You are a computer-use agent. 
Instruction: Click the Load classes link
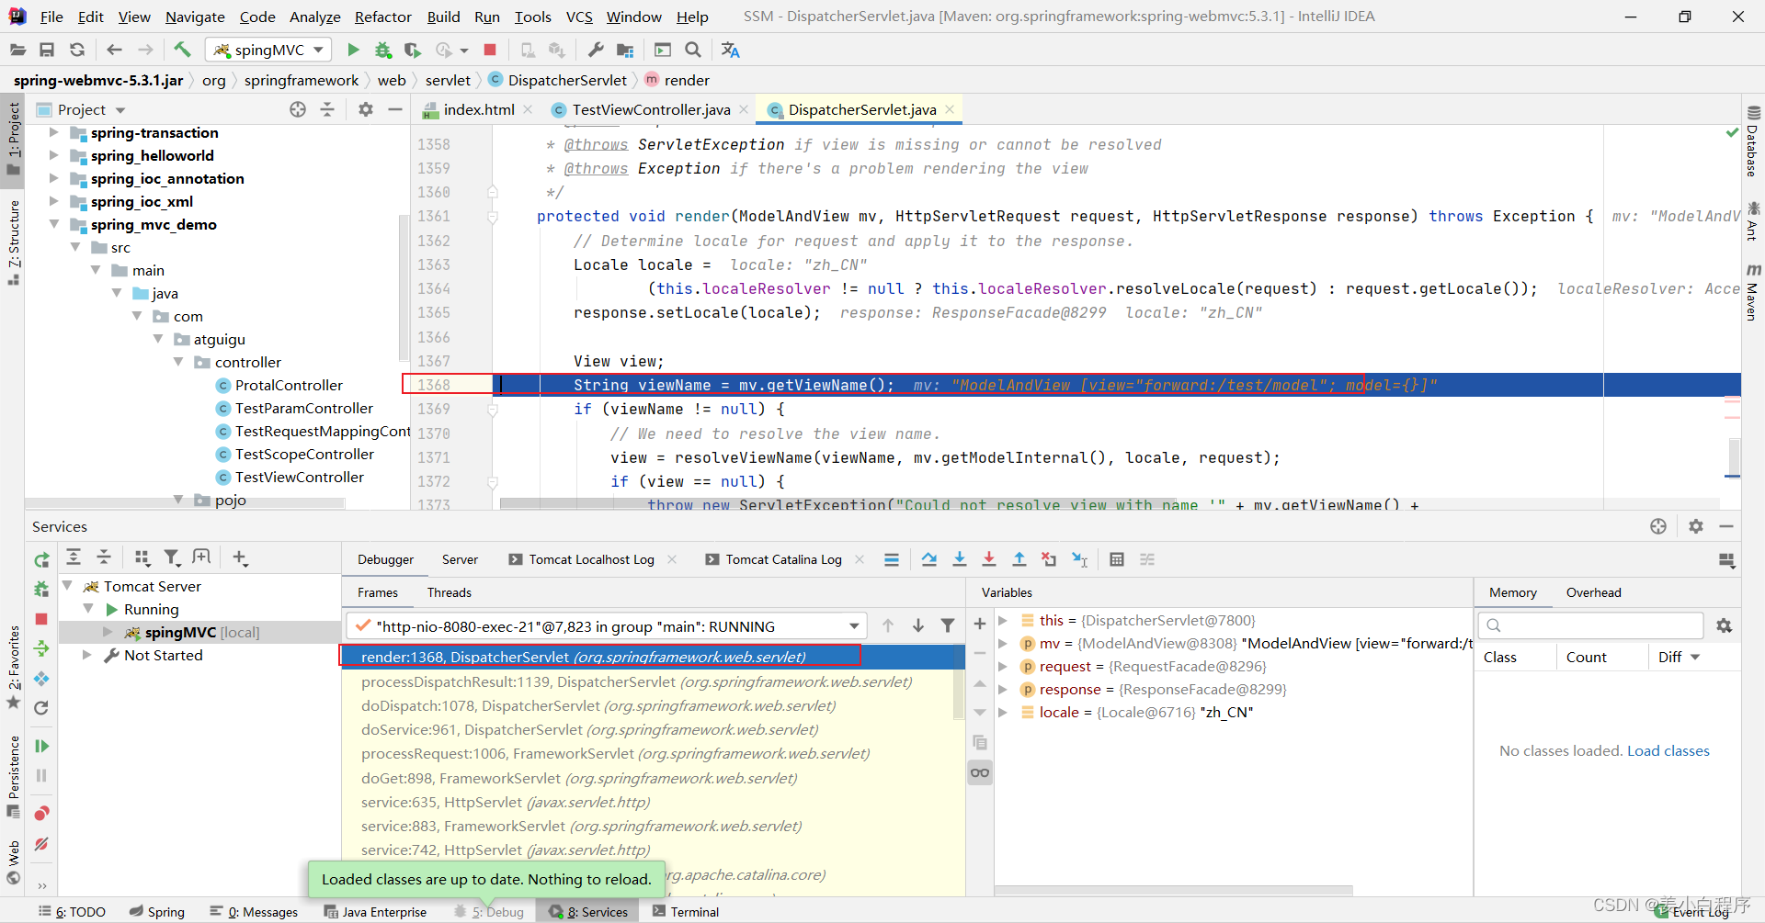pyautogui.click(x=1668, y=750)
